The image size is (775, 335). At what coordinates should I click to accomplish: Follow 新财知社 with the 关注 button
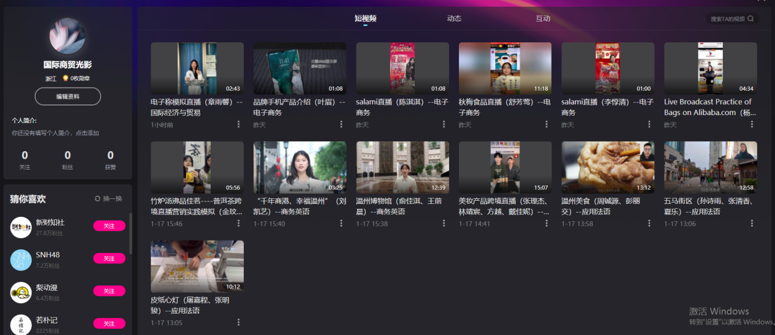click(x=109, y=226)
